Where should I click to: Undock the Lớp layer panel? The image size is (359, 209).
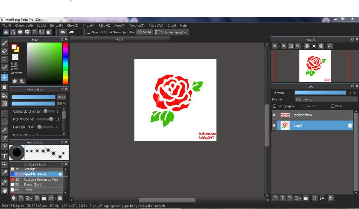tap(352, 86)
